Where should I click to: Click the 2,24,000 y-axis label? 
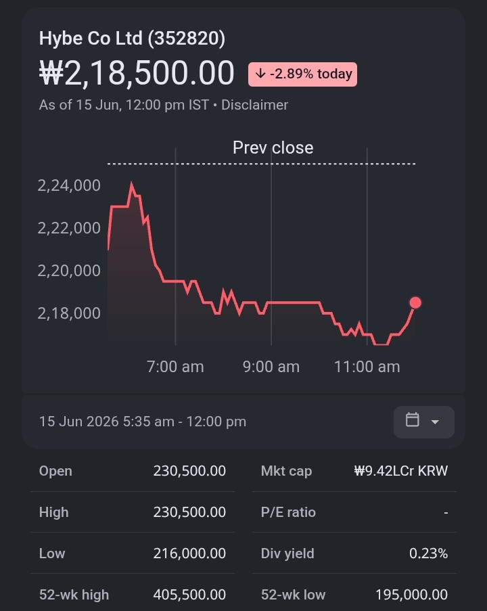tap(69, 185)
